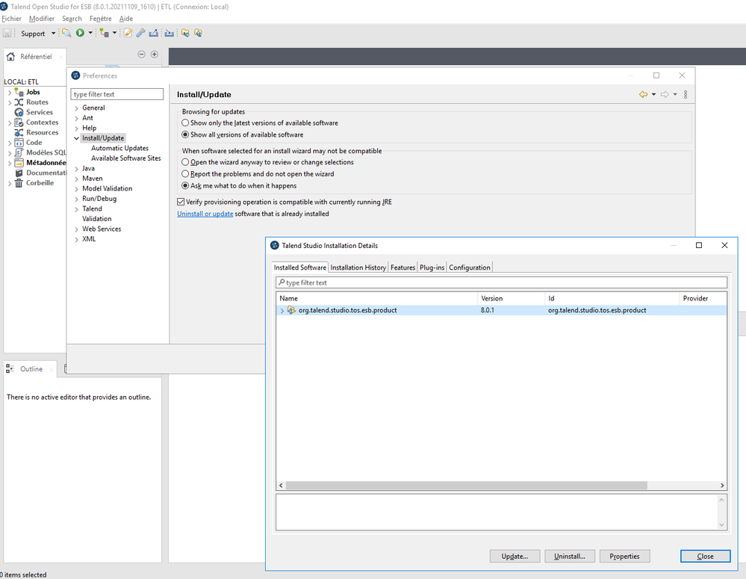Select the Contextes icon in the repository tree

tap(19, 123)
